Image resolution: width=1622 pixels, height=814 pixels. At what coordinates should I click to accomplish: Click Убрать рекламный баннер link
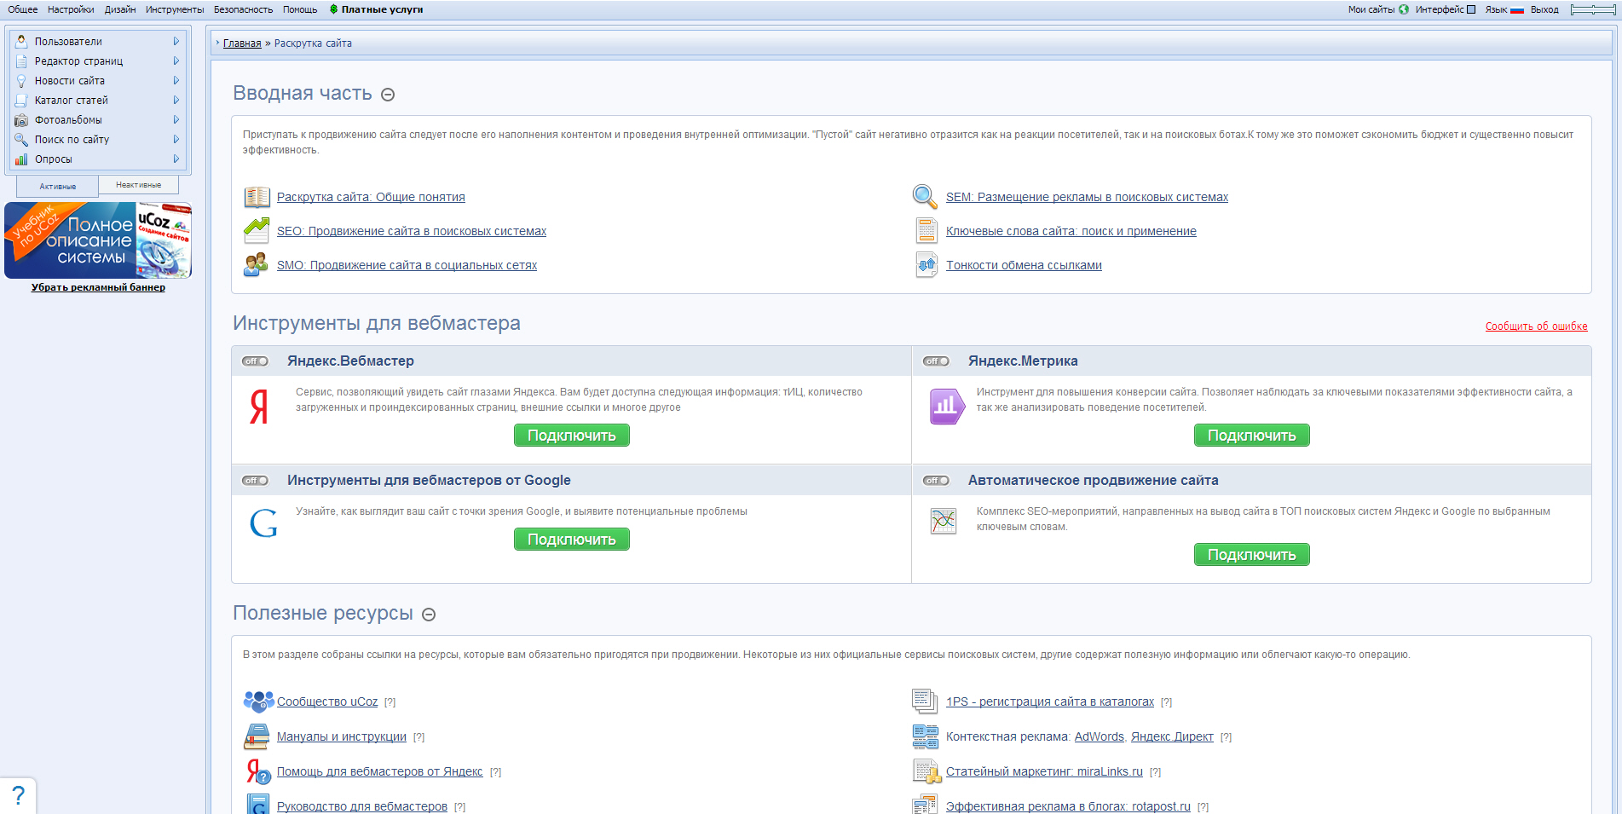coord(98,287)
